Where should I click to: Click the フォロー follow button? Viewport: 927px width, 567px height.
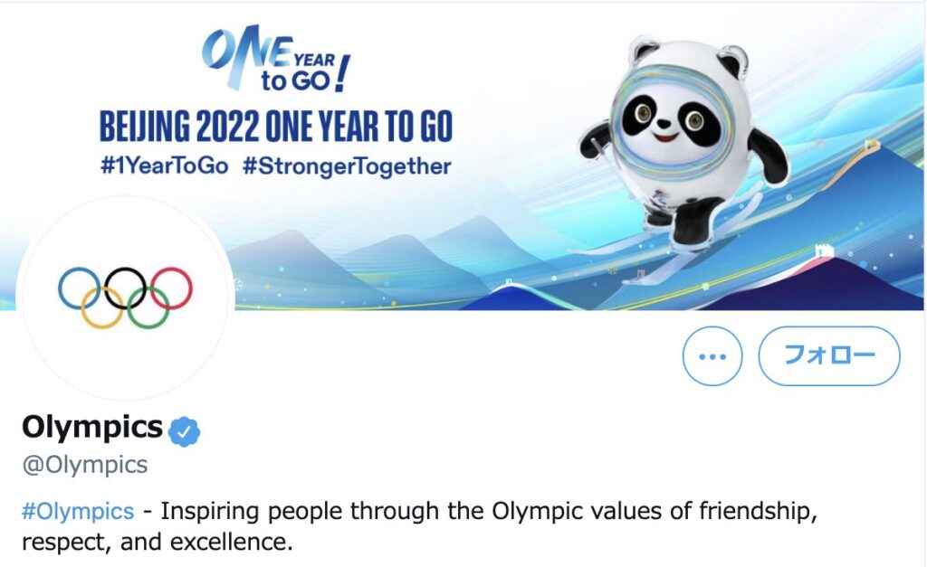[829, 356]
